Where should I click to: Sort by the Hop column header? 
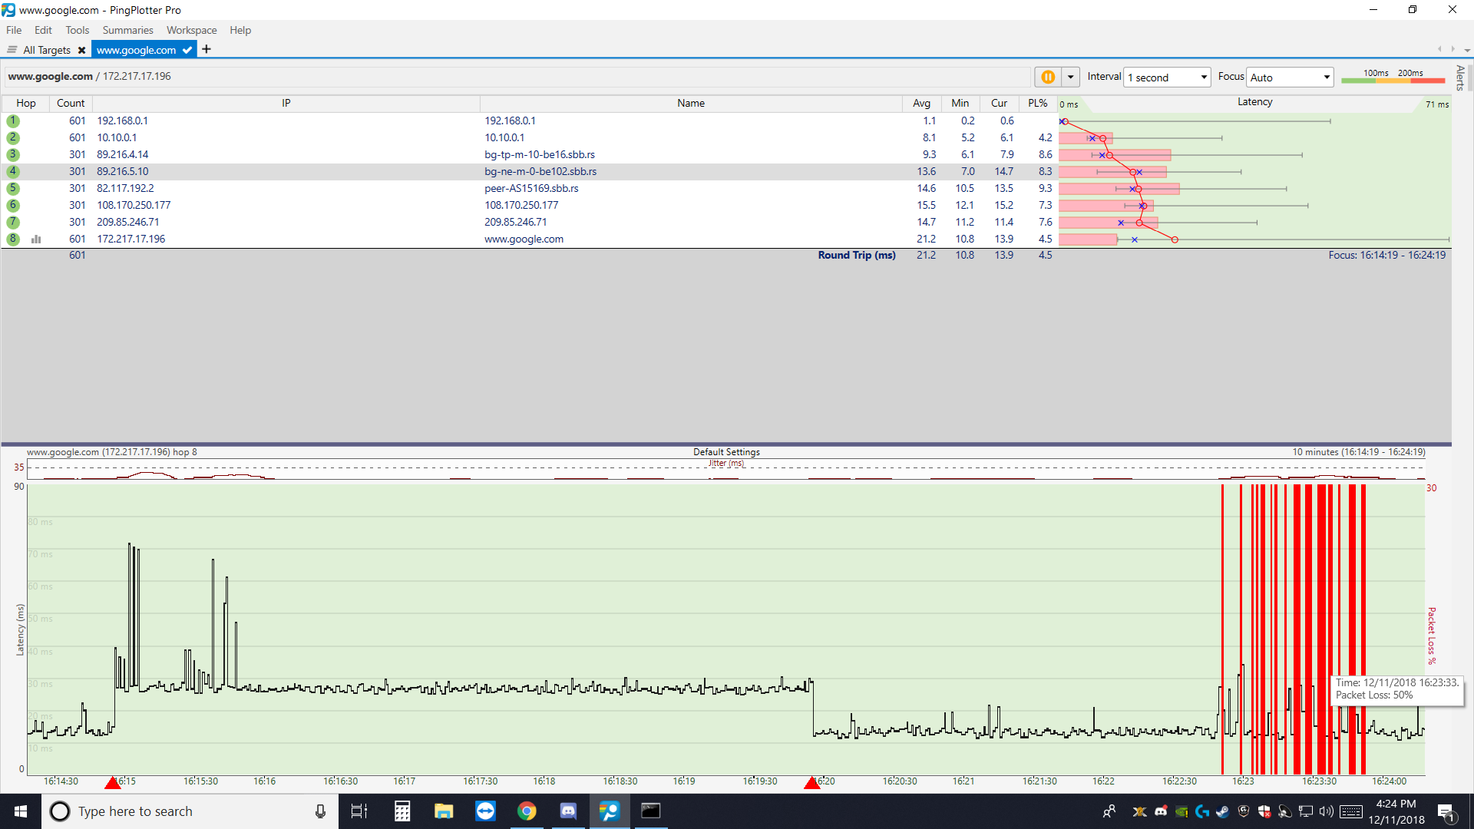25,103
